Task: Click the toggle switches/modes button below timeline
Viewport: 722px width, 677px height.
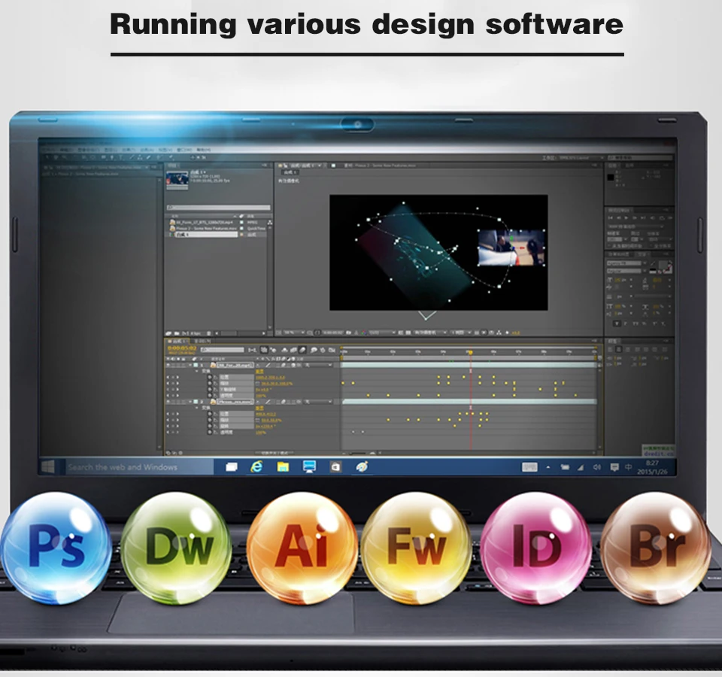Action: [274, 453]
